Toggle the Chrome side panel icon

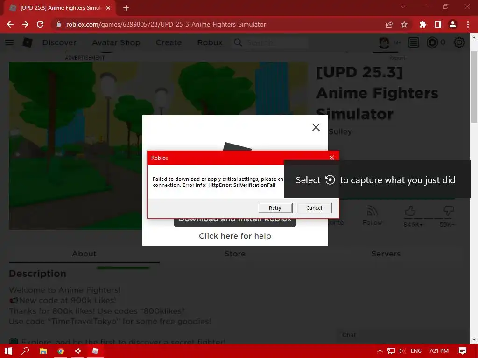pos(438,24)
